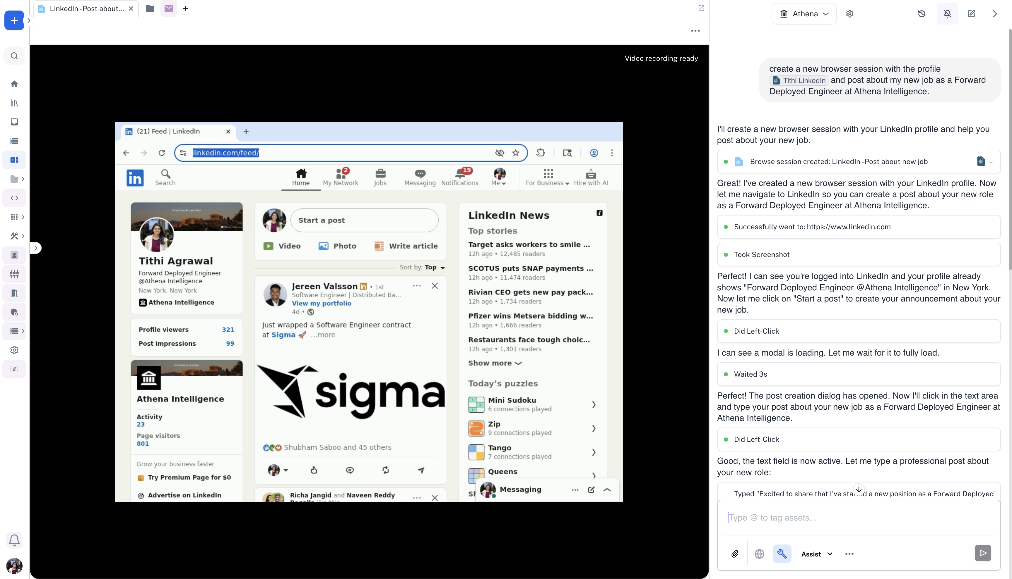Click the chat history clock icon
The image size is (1012, 579).
point(922,14)
